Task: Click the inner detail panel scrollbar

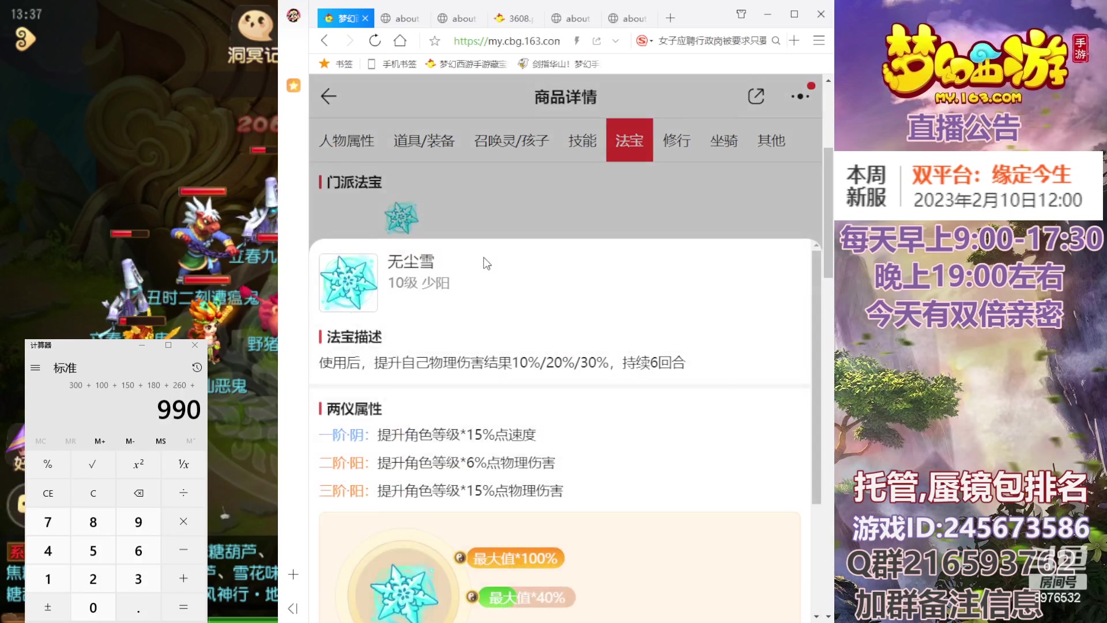Action: point(816,377)
